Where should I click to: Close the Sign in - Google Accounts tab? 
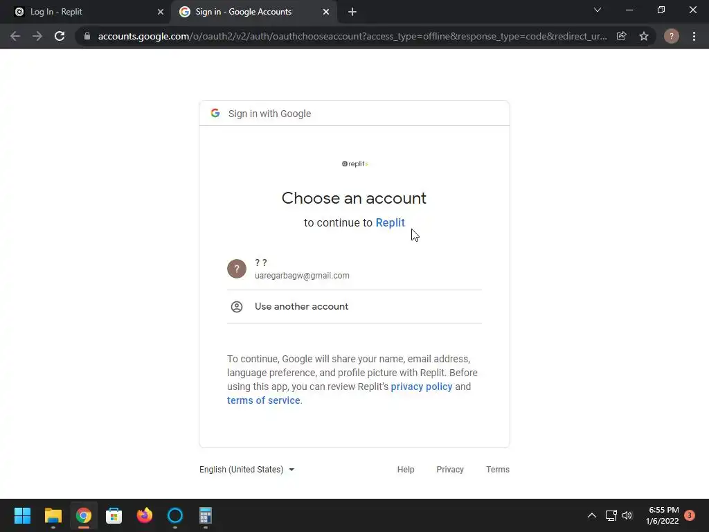326,12
